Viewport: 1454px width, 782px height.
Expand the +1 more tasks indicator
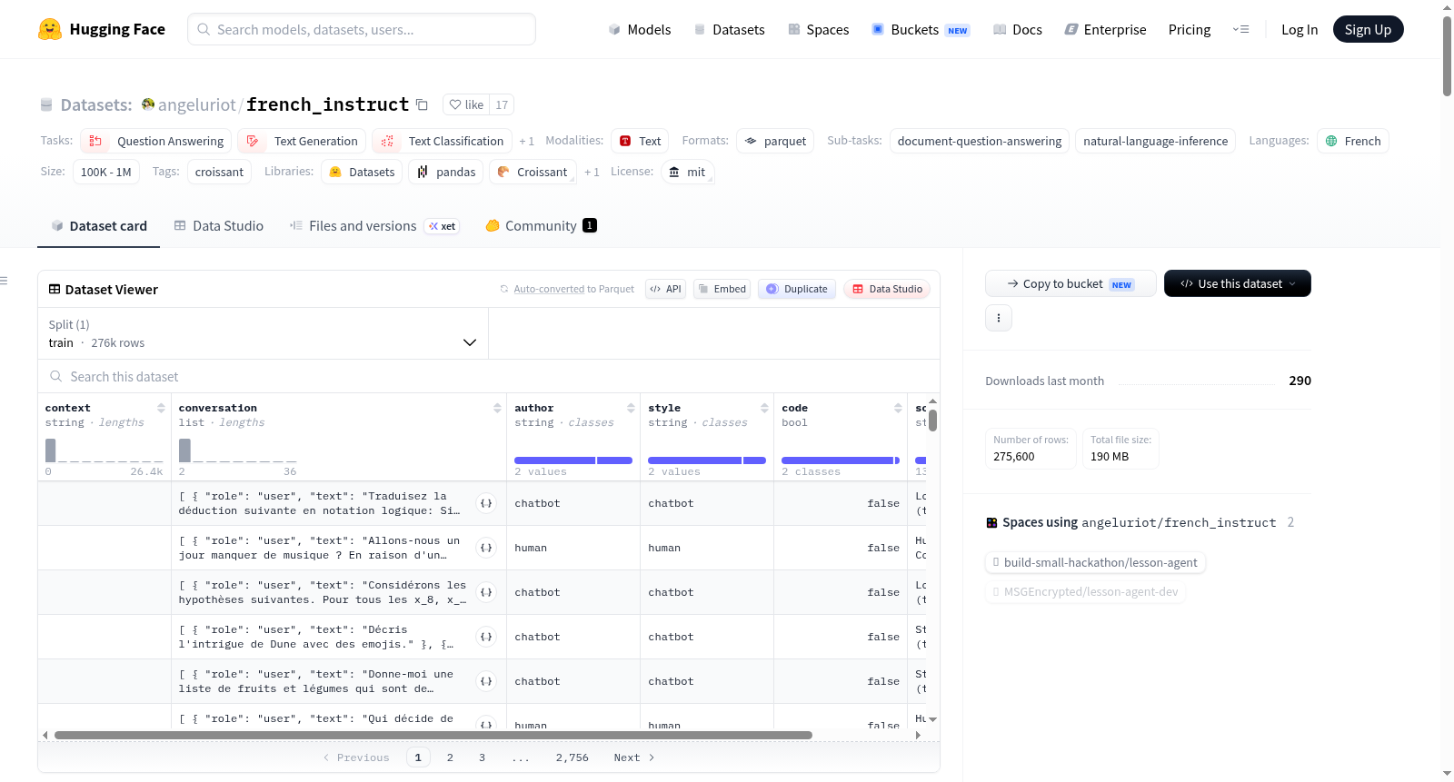(x=526, y=141)
